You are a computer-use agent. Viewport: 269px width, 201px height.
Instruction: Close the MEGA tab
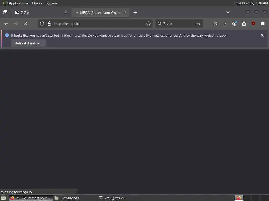point(125,12)
